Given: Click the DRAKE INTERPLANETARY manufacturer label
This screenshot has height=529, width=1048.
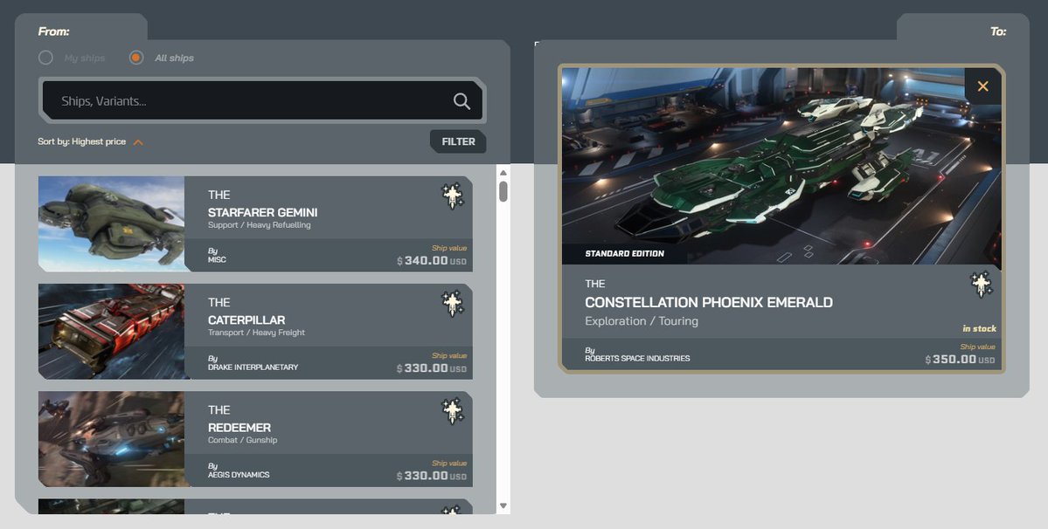Looking at the screenshot, I should coord(253,367).
